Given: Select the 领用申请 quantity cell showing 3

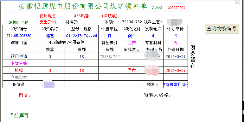Looking at the screenshot, I should point(50,56).
